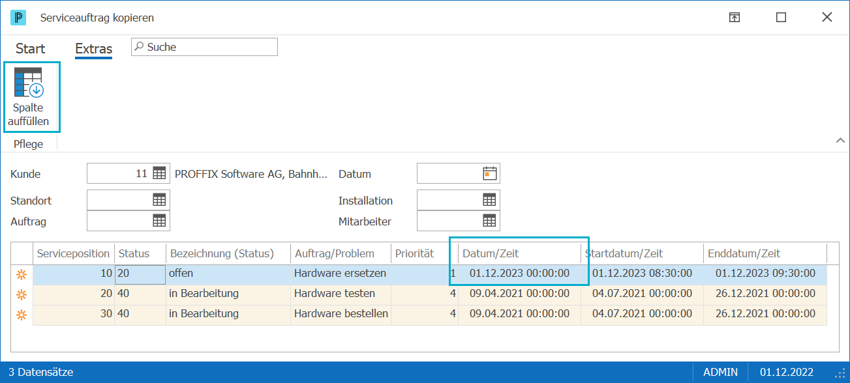850x383 pixels.
Task: Select the 'Hardware ersetzen' cell
Action: point(341,274)
